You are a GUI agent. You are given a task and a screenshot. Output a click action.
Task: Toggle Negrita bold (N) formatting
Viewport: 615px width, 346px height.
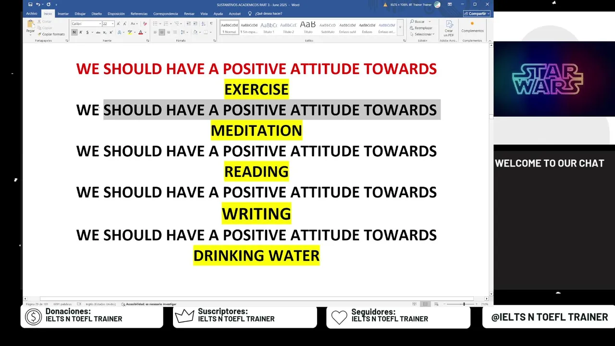tap(74, 32)
